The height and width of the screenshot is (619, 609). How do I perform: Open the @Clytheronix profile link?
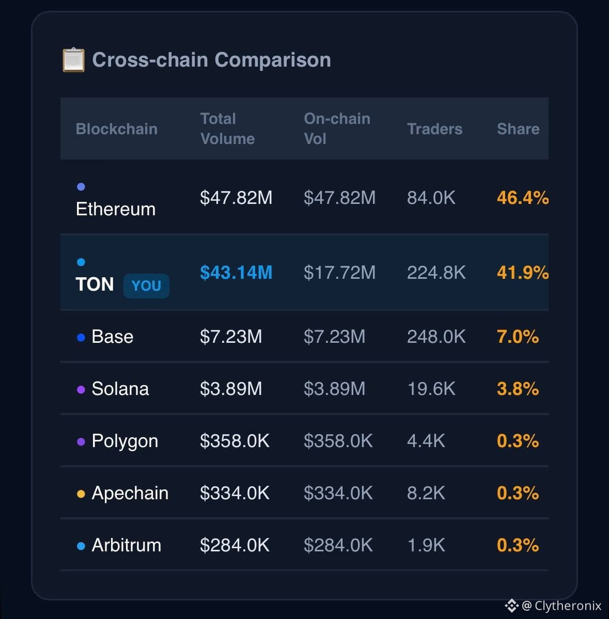(561, 606)
